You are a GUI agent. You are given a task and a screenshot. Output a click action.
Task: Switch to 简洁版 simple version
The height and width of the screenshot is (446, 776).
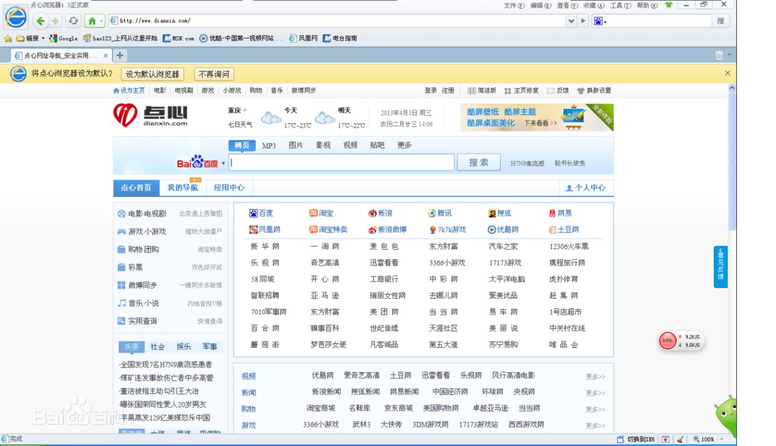(471, 91)
